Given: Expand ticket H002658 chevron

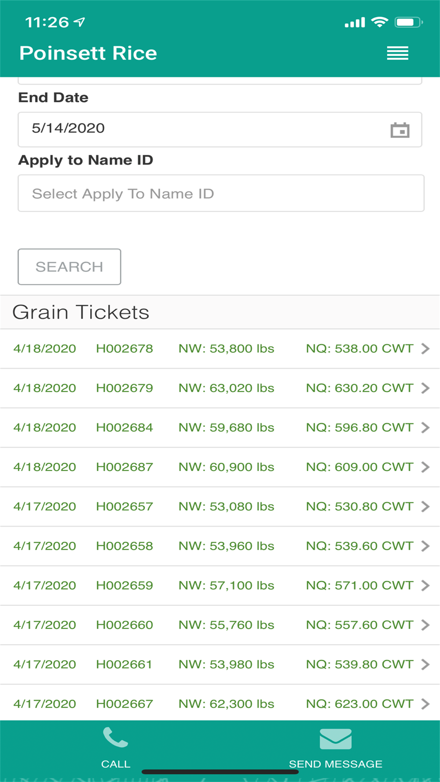Looking at the screenshot, I should 425,546.
